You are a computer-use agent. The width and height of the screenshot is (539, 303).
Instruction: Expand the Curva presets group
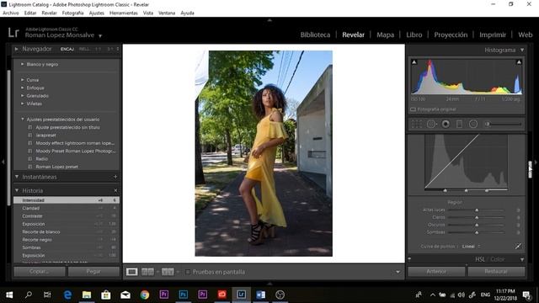click(23, 80)
